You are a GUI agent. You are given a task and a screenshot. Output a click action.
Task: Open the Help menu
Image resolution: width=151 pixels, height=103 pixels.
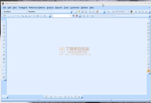coord(92,8)
